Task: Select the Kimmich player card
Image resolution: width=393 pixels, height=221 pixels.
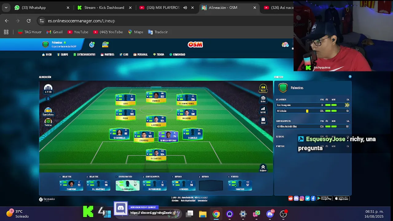Action: (x=156, y=121)
